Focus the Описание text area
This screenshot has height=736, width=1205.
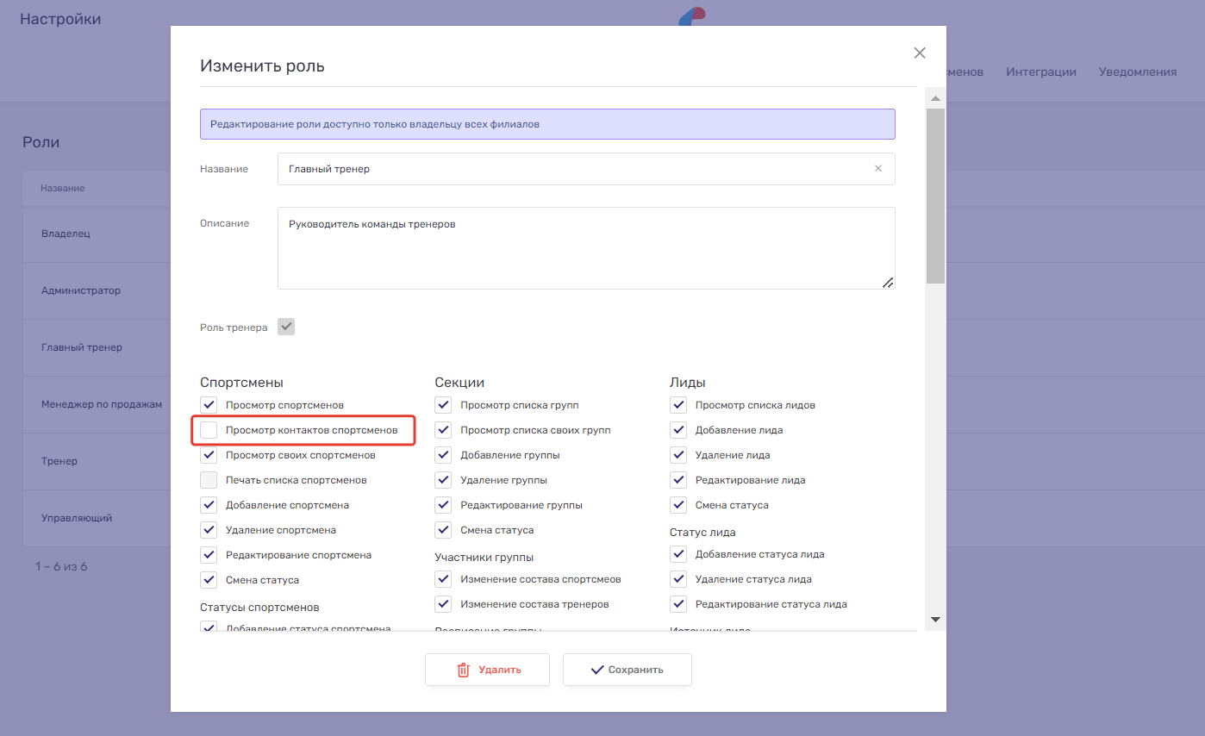(585, 248)
